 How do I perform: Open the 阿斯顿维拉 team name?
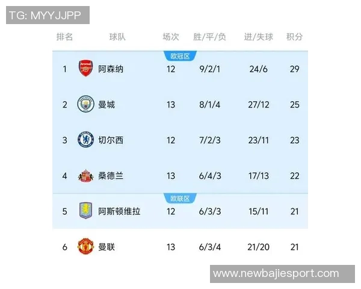(119, 211)
